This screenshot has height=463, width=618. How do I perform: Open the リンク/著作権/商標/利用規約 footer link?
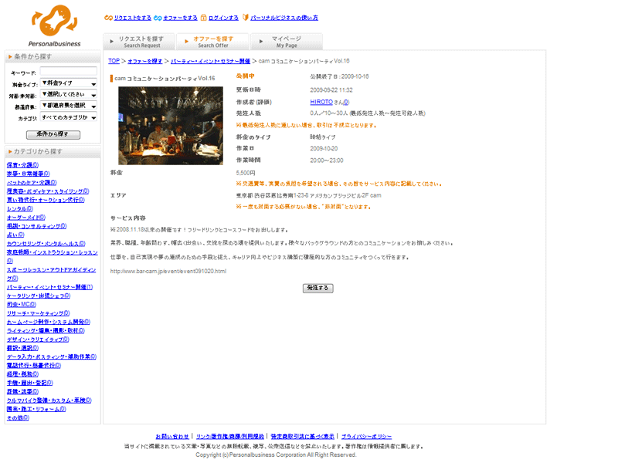click(x=230, y=436)
